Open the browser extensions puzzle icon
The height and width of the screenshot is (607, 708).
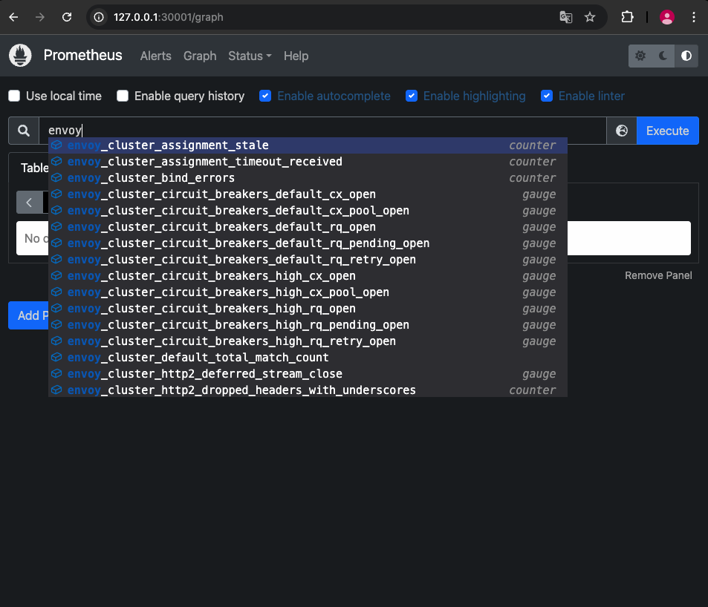[x=627, y=17]
